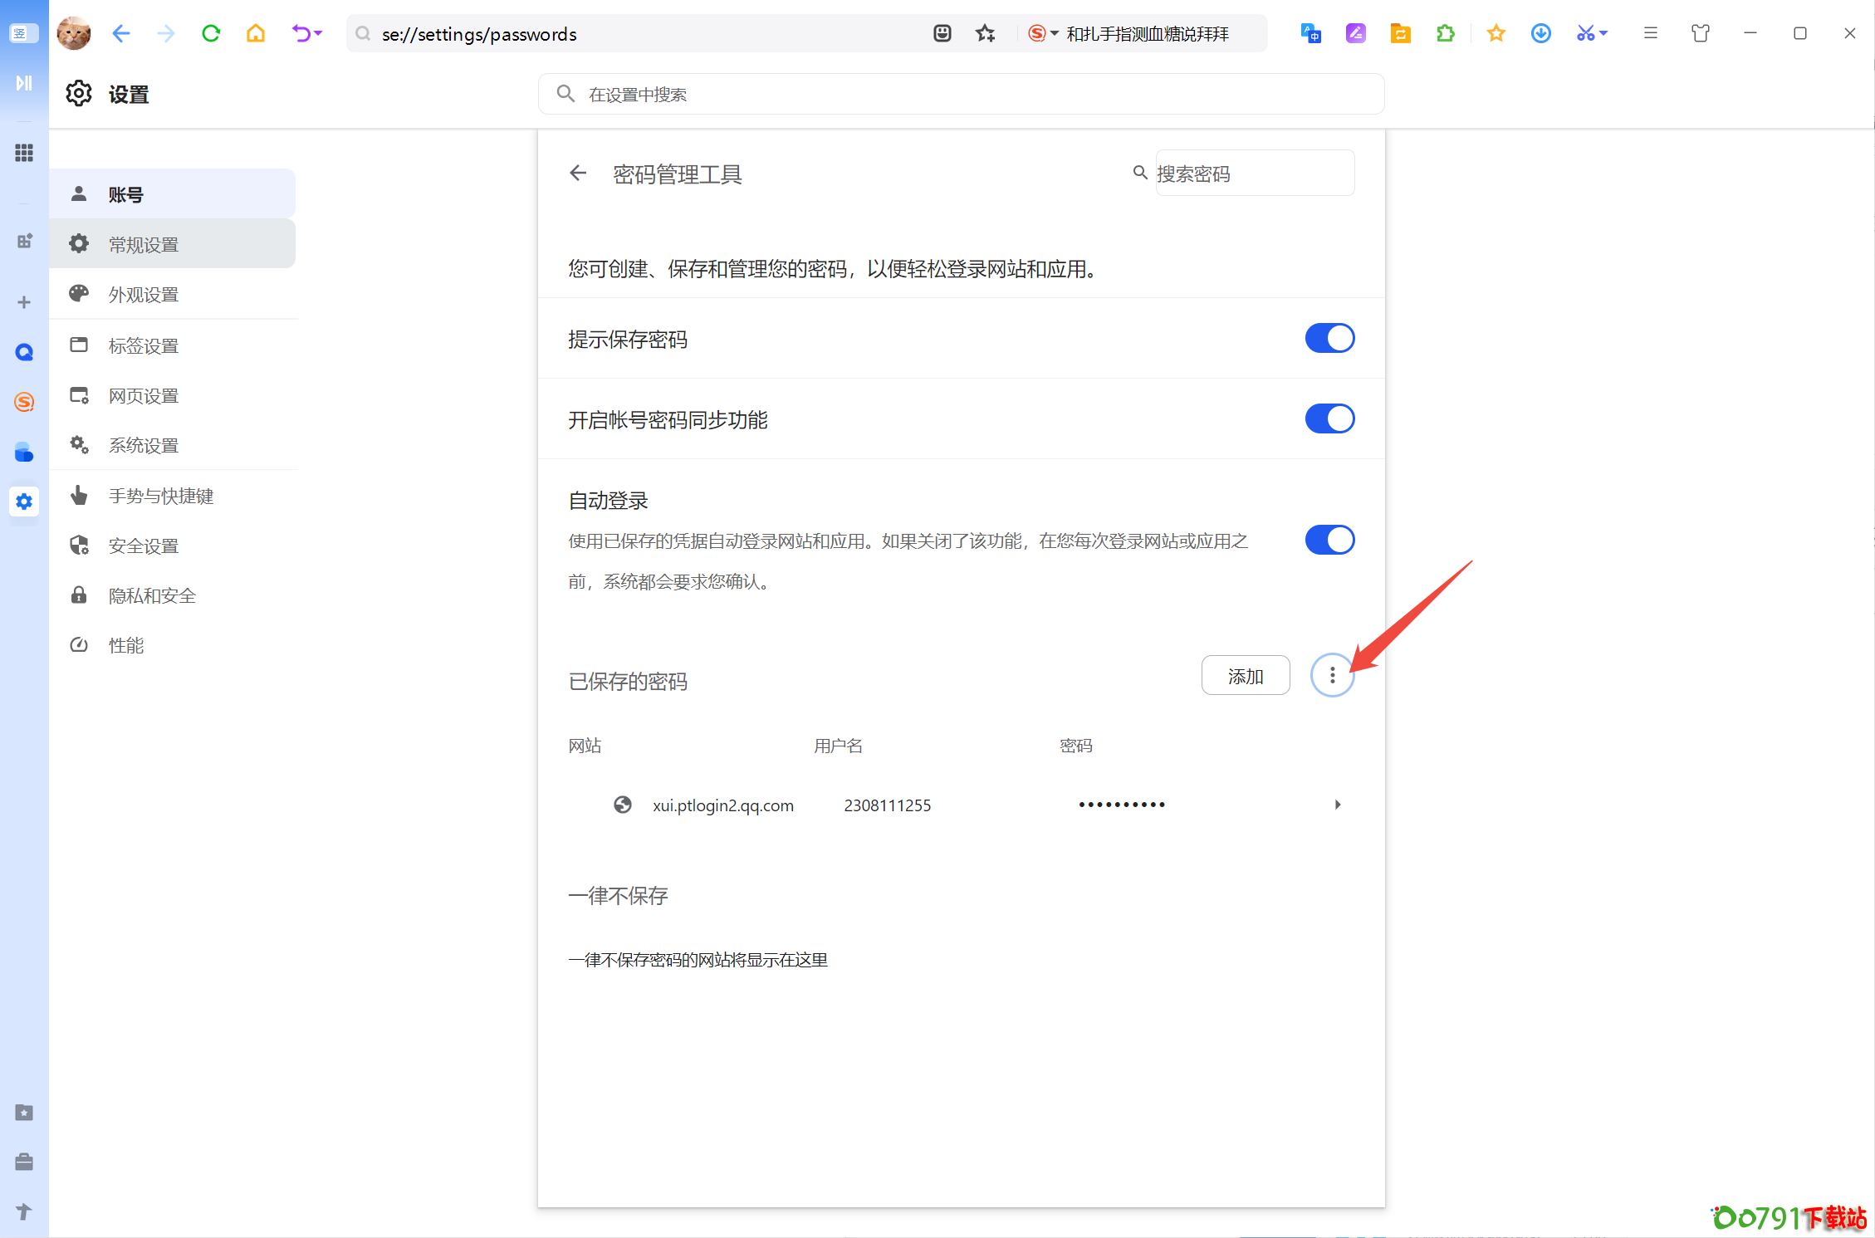
Task: Click the extensions puzzle icon
Action: point(1446,34)
